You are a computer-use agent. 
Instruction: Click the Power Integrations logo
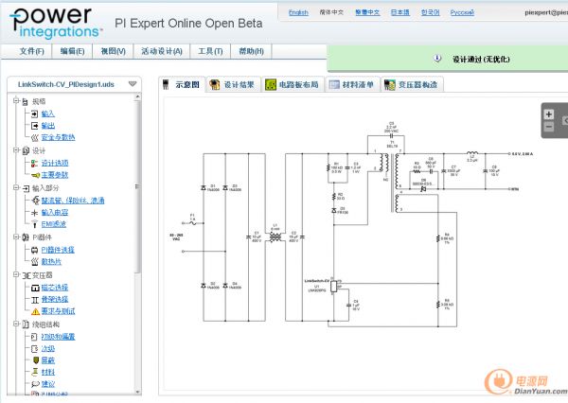point(56,23)
